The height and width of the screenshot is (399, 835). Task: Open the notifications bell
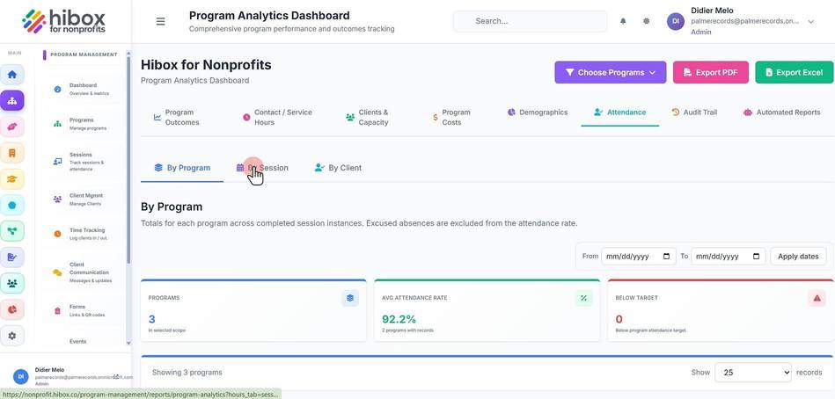(623, 21)
